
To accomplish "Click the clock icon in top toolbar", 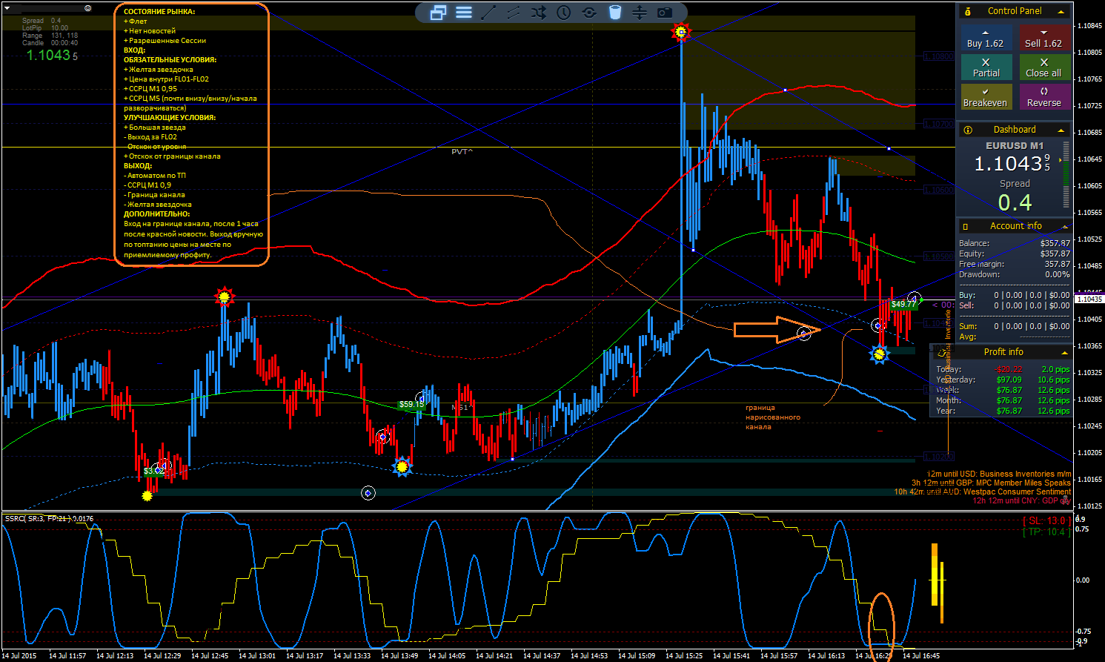I will pyautogui.click(x=564, y=13).
